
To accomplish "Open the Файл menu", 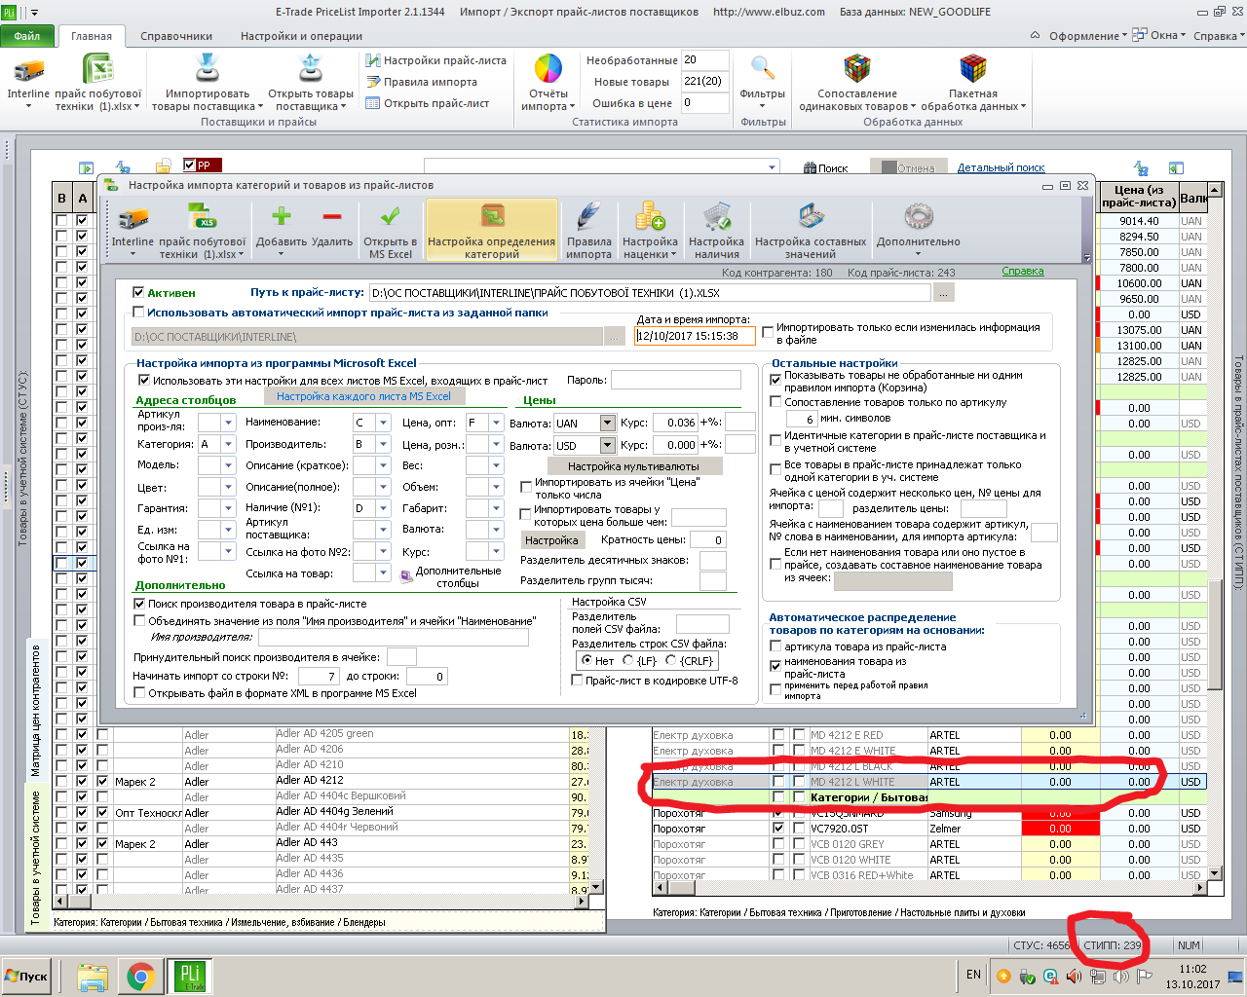I will (28, 36).
